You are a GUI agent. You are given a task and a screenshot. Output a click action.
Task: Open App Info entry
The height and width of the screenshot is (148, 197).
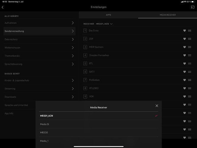click(x=9, y=113)
